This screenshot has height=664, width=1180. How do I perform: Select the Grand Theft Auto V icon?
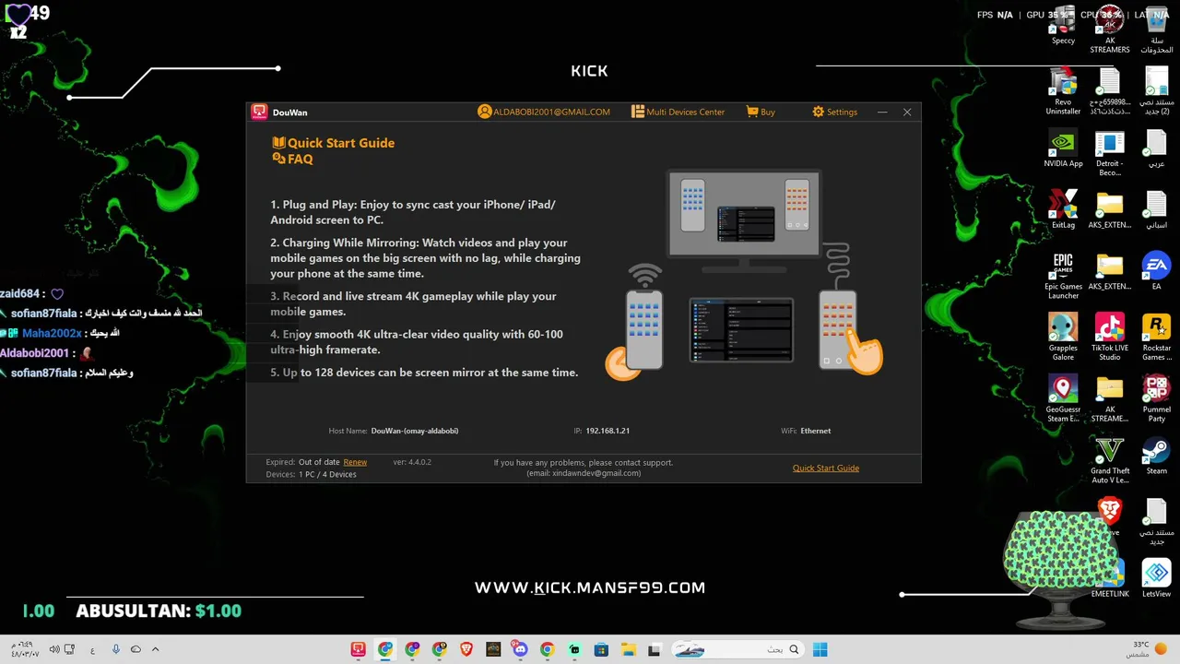[1110, 461]
